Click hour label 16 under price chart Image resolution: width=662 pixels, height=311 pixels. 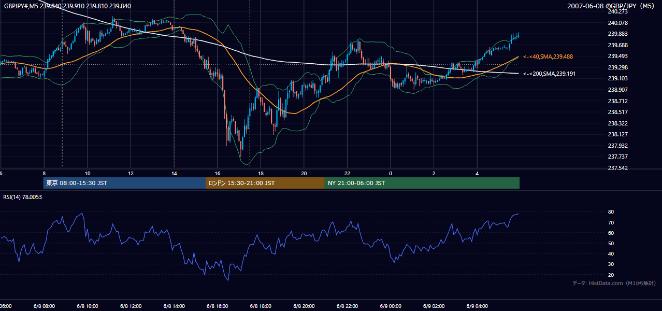pyautogui.click(x=218, y=174)
